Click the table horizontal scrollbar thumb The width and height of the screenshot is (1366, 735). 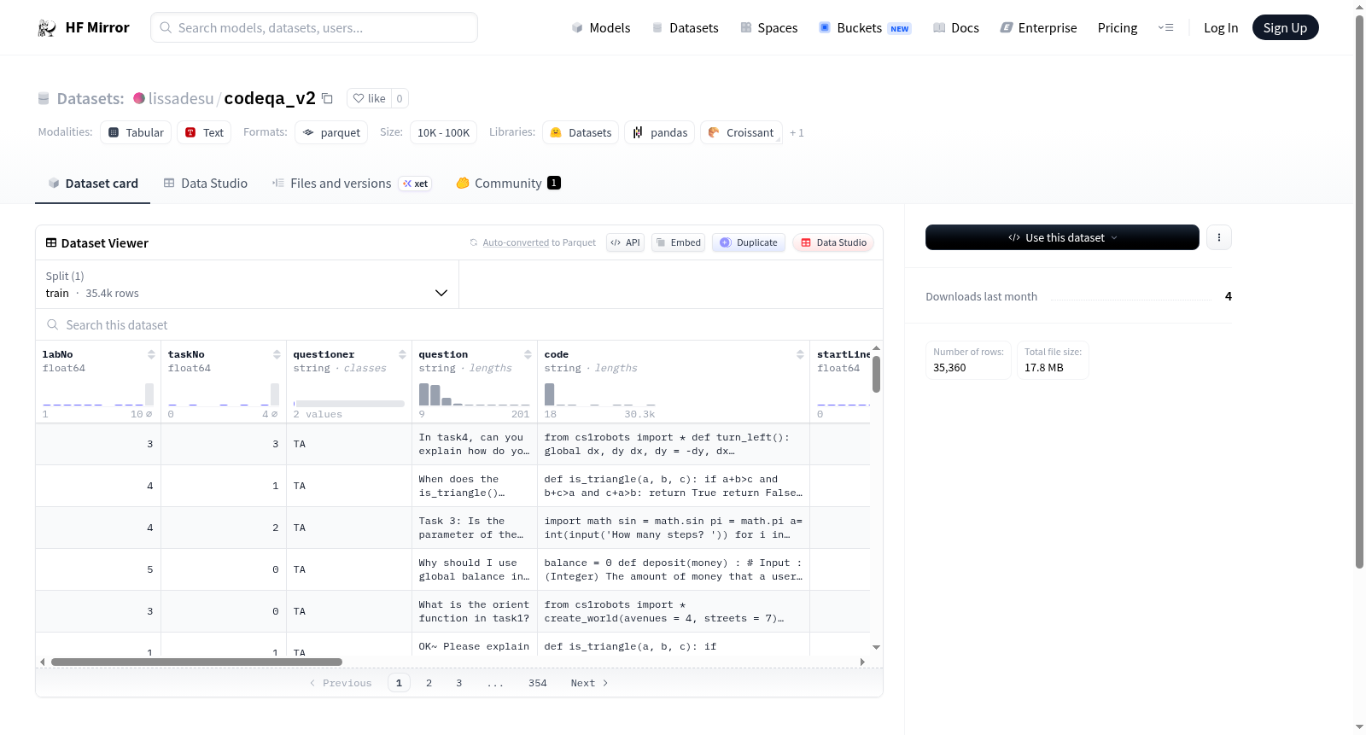click(x=196, y=662)
